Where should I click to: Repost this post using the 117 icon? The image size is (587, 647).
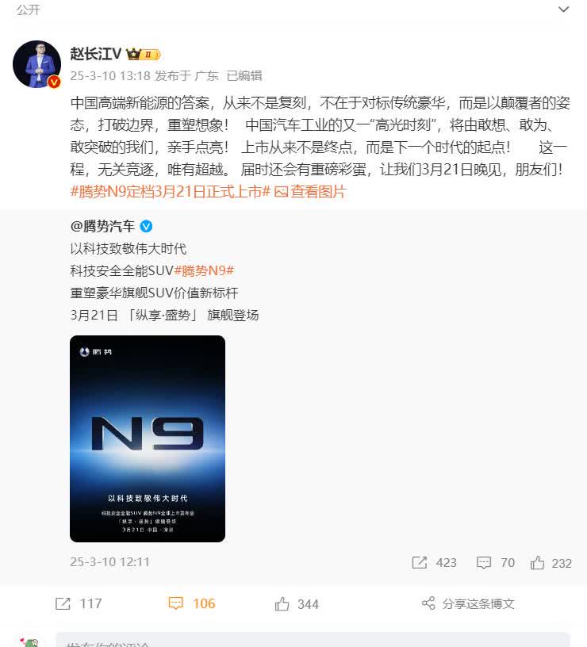79,603
